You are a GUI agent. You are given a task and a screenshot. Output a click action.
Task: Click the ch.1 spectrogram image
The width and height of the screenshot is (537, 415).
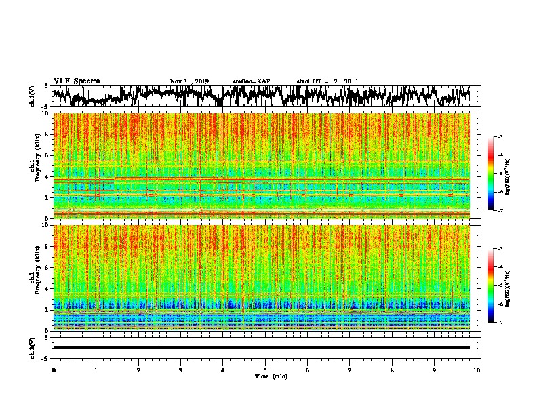(x=261, y=165)
